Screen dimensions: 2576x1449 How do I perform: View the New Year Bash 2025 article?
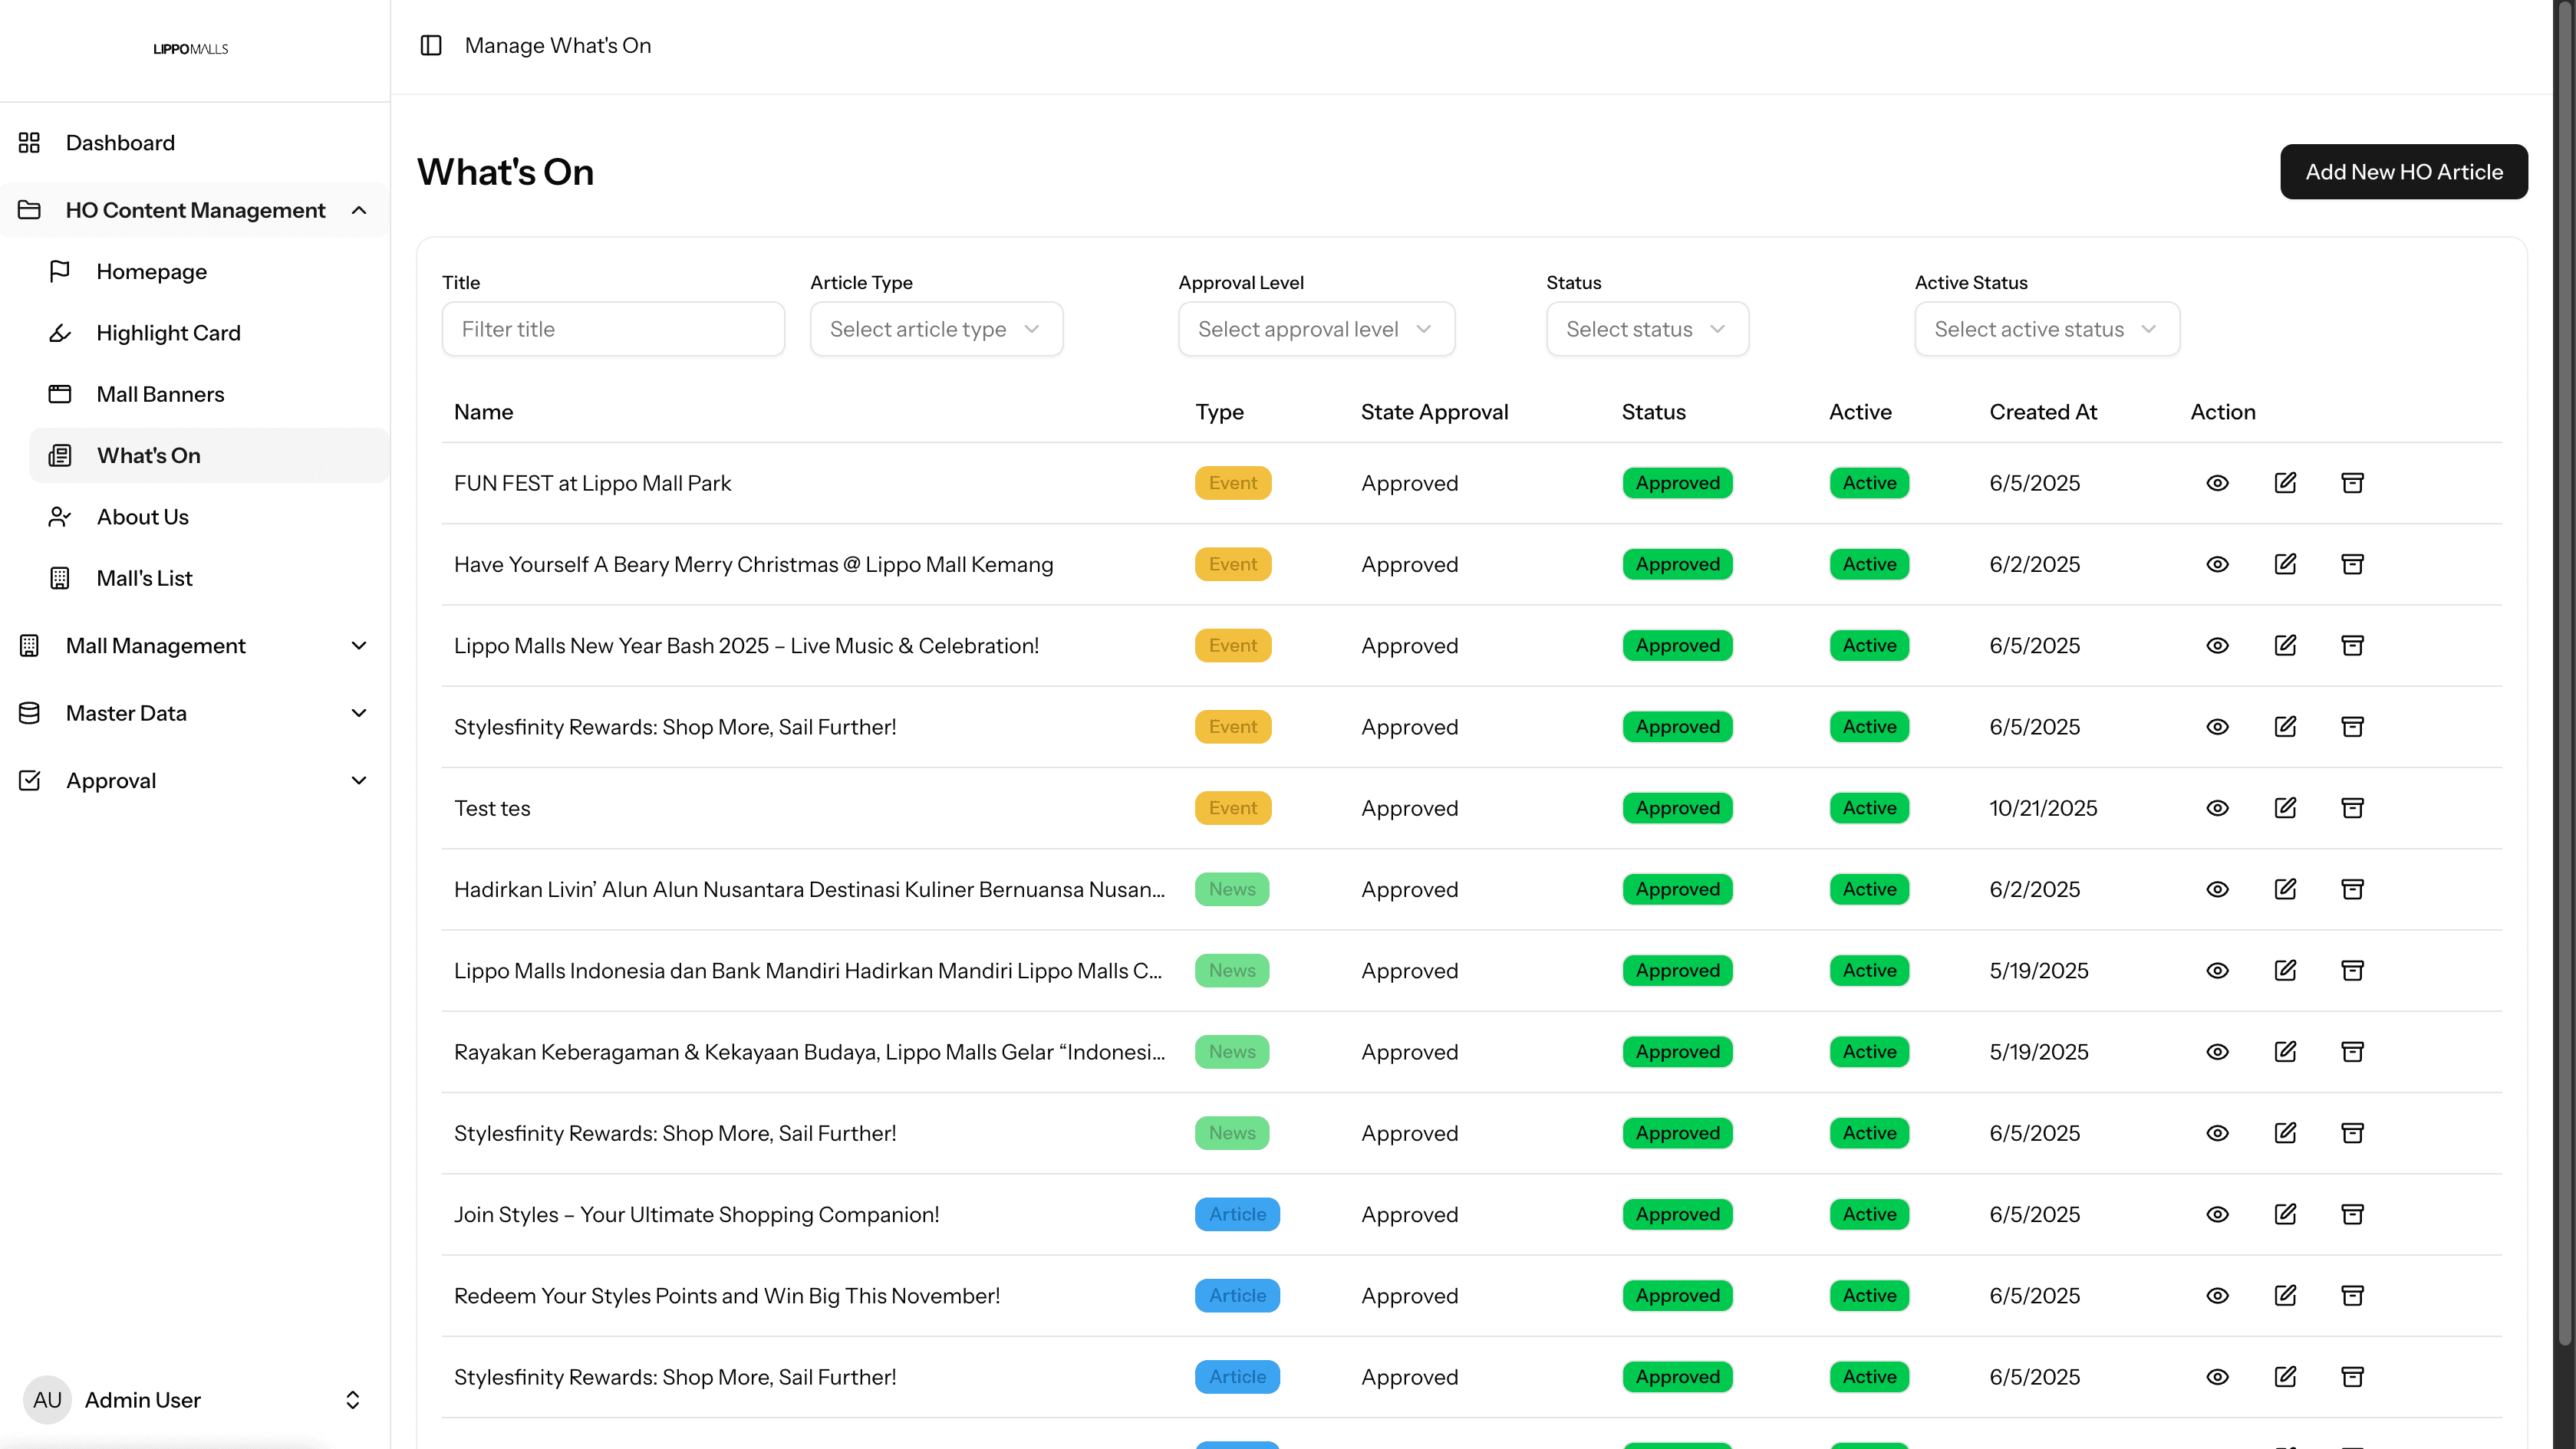click(x=2217, y=646)
